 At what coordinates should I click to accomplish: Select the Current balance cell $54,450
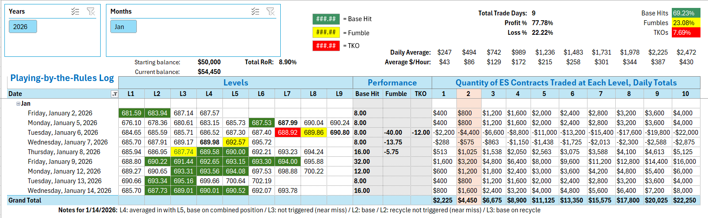209,72
